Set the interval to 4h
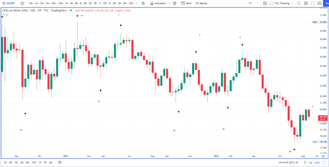 coord(71,3)
